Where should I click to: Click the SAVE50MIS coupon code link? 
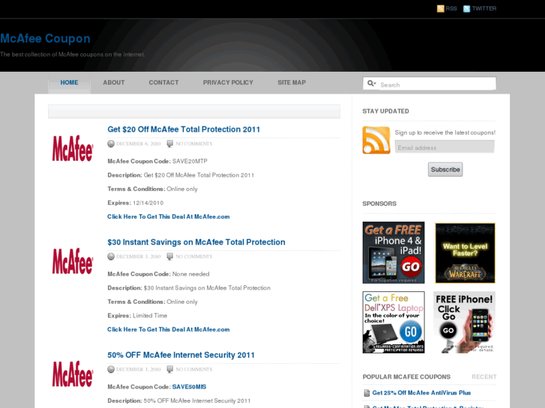(x=189, y=387)
